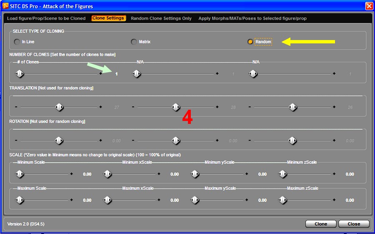Click the second N/A slider handle
The height and width of the screenshot is (234, 375).
[253, 74]
